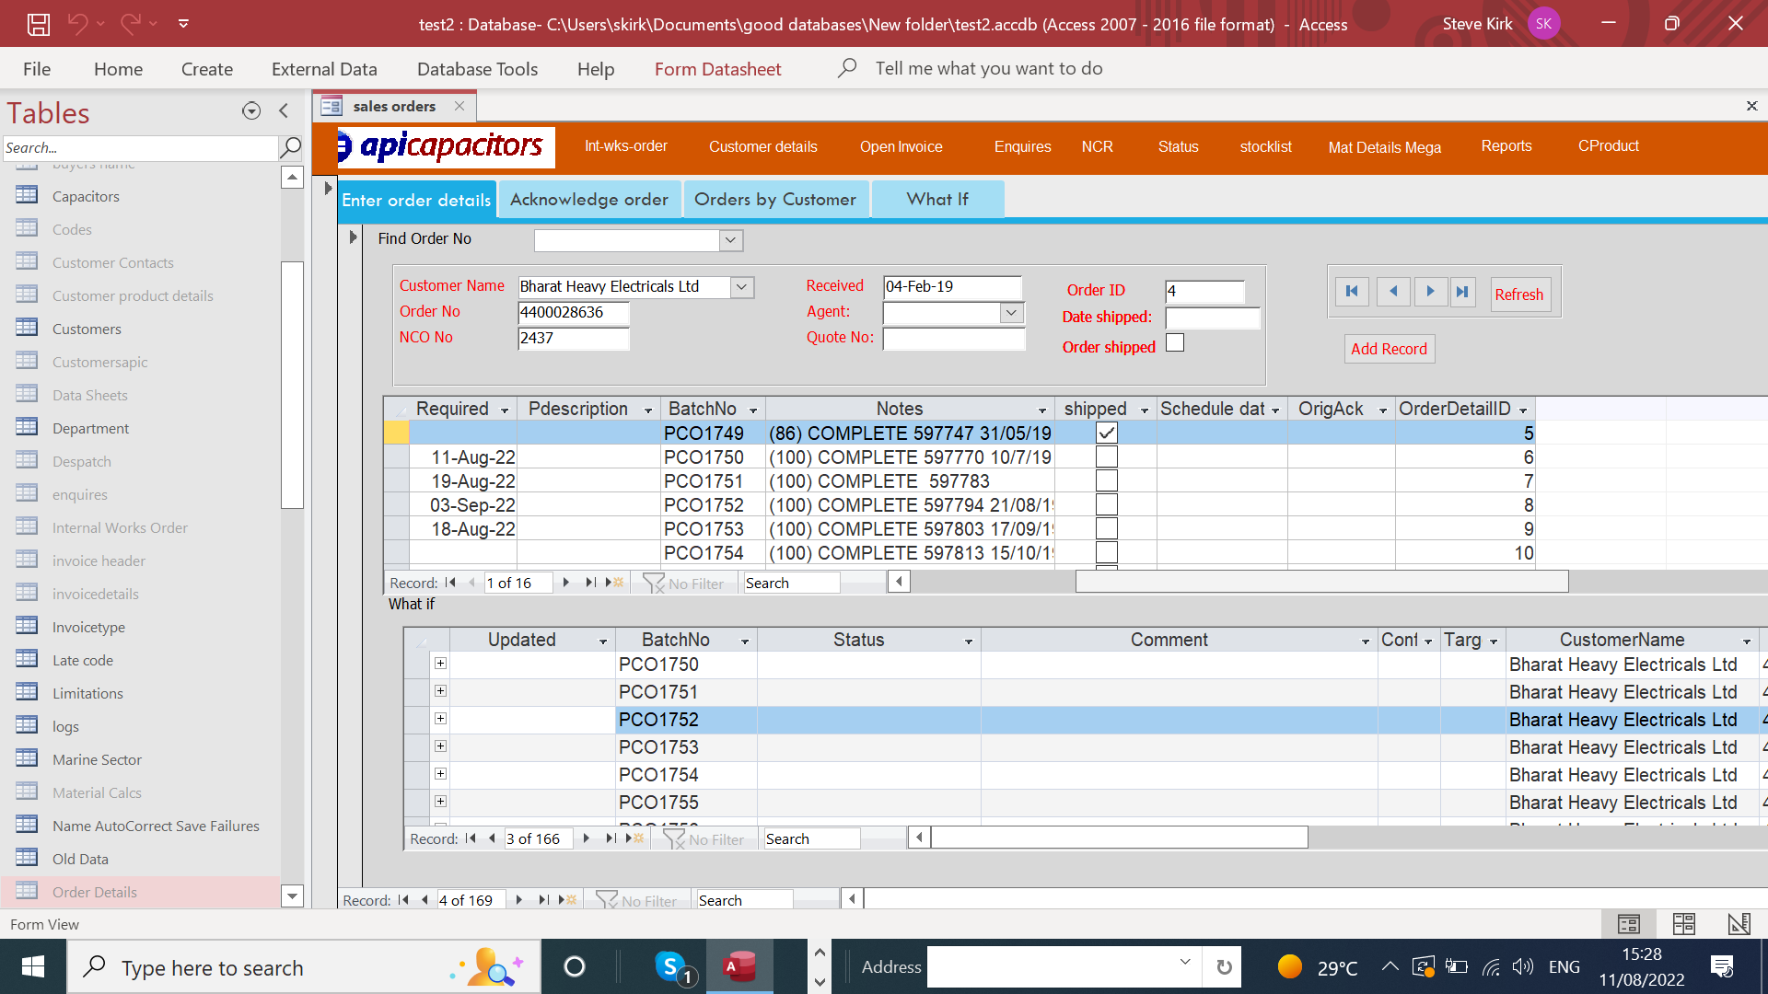This screenshot has width=1768, height=994.
Task: Open the Find Order No dropdown
Action: pos(731,240)
